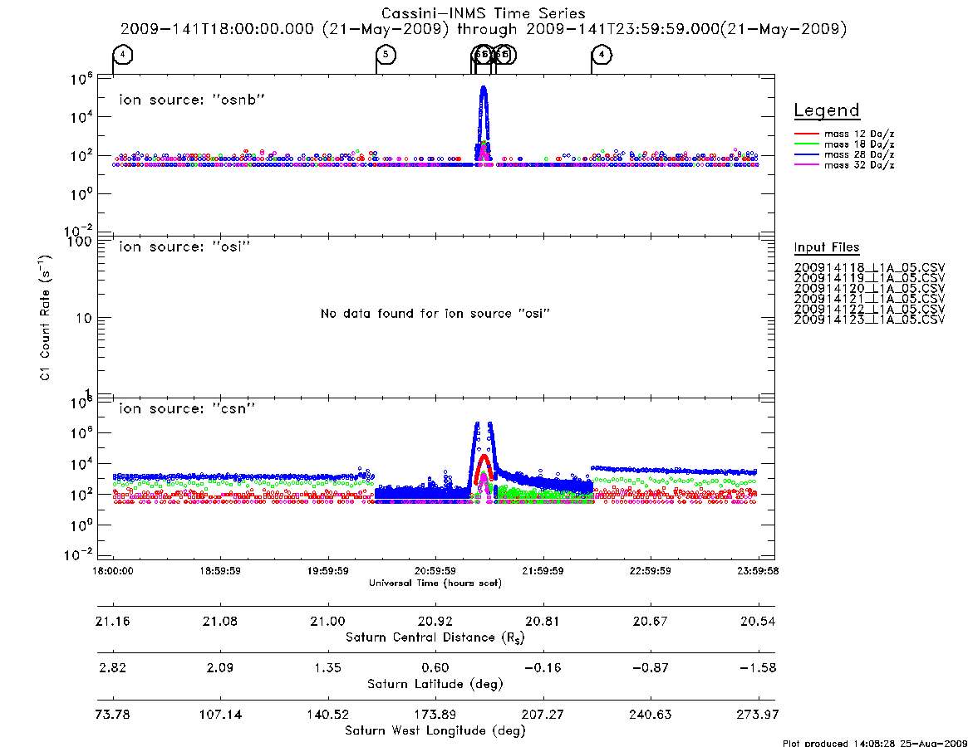
Task: Click the latitude value 0.60
Action: [435, 667]
